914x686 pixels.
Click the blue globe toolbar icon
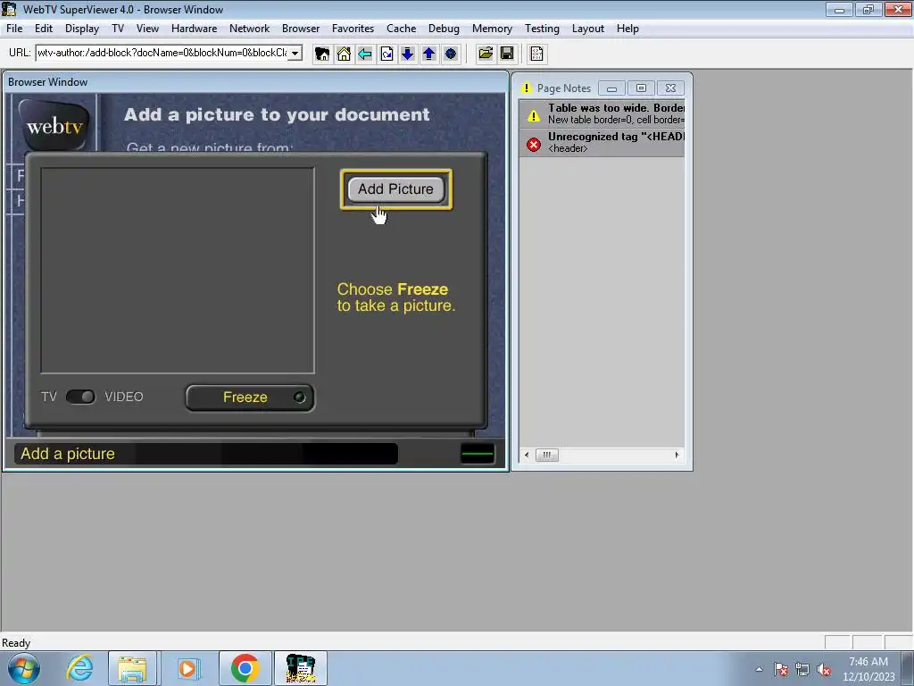point(451,54)
